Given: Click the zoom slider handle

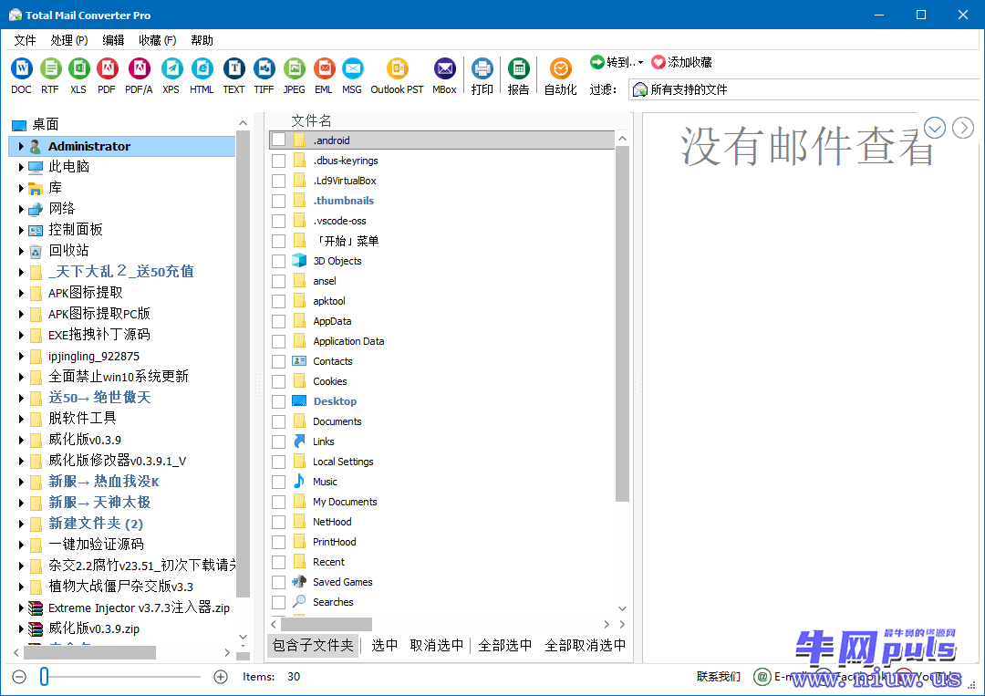Looking at the screenshot, I should tap(44, 677).
